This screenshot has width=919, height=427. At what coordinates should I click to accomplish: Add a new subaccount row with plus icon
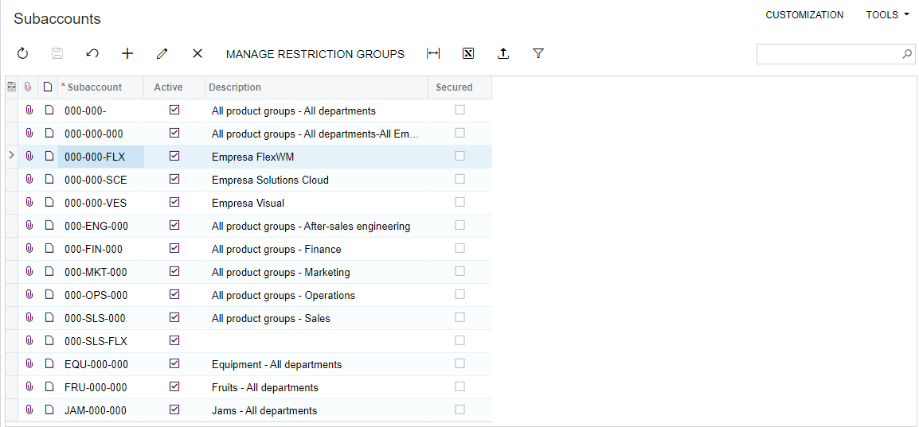click(127, 54)
